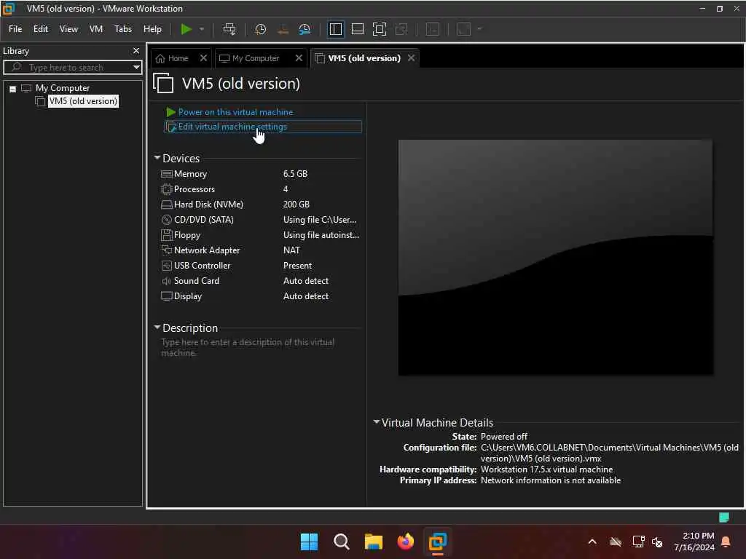Viewport: 746px width, 559px height.
Task: Click the CD/DVD (SATA) device icon
Action: tap(167, 220)
